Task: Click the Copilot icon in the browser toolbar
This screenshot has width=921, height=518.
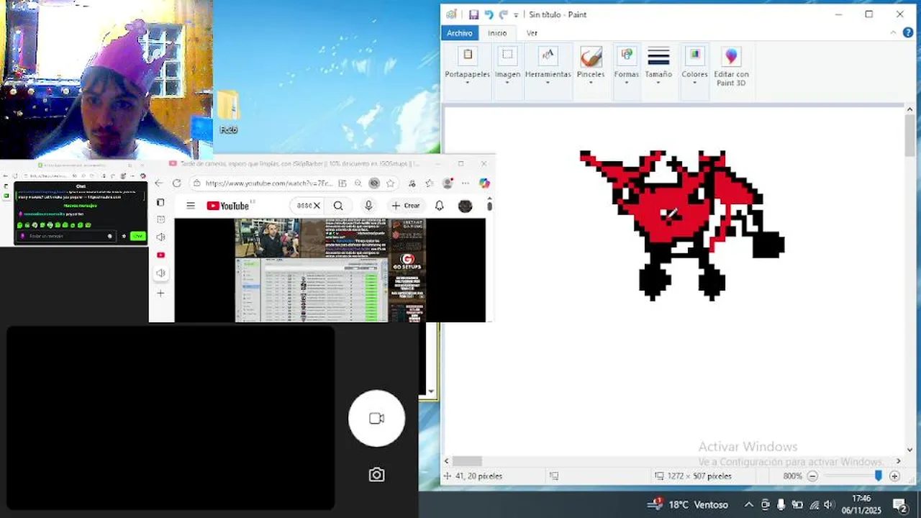Action: tap(484, 183)
